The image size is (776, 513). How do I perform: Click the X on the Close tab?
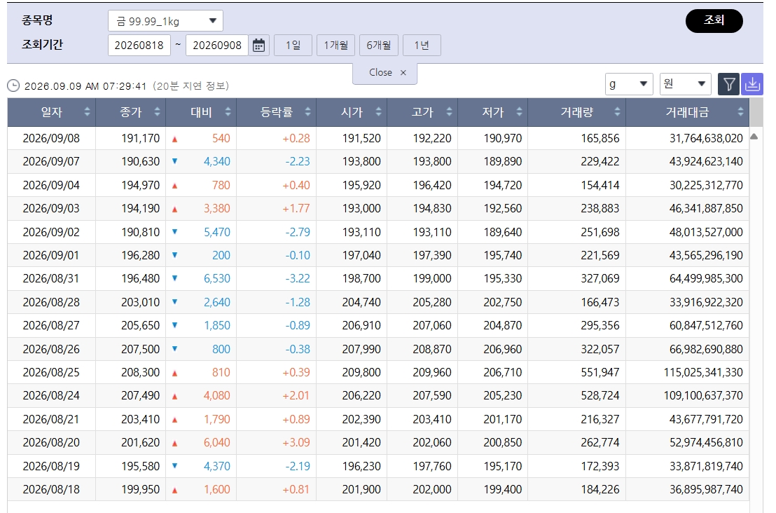coord(403,73)
